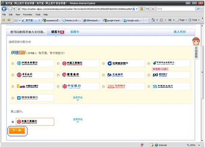Switch to the Home.co.th tab

(x=72, y=21)
